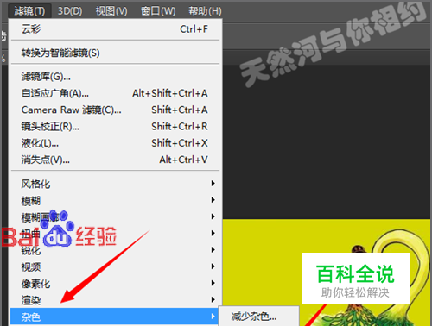Open the 3D(D) menu
This screenshot has height=326, width=432.
[70, 11]
